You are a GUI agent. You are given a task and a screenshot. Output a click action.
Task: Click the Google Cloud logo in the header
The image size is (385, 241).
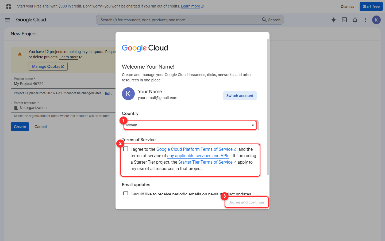[31, 20]
